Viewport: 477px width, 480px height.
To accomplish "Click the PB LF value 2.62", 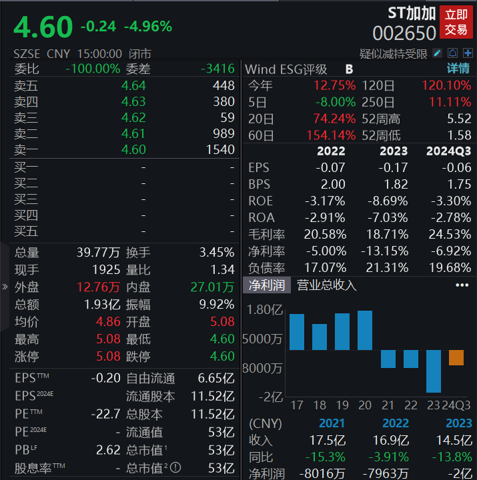I will [108, 450].
